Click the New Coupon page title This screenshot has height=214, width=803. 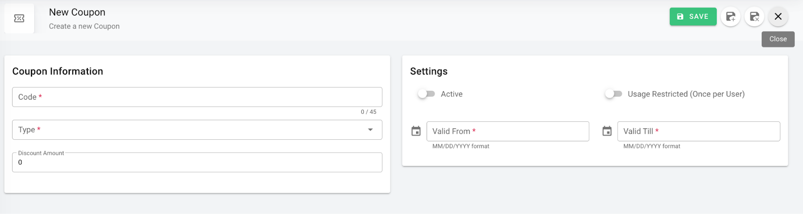[x=77, y=13]
